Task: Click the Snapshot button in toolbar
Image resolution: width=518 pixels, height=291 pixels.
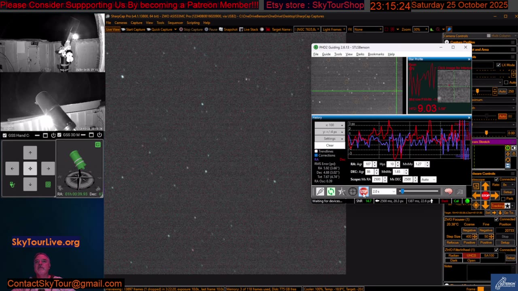Action: click(x=229, y=29)
